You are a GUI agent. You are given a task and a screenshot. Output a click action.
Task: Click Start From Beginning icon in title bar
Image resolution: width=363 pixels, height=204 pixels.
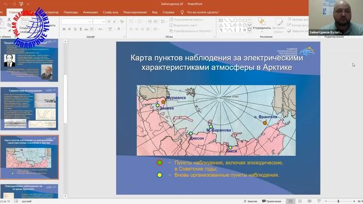(21, 4)
